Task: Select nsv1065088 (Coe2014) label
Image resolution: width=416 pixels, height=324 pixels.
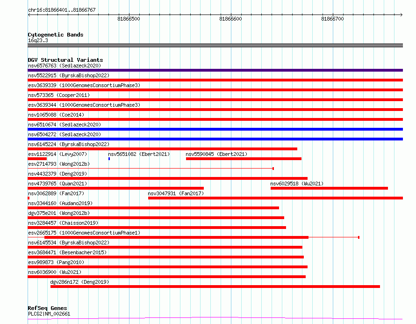Action: point(56,115)
